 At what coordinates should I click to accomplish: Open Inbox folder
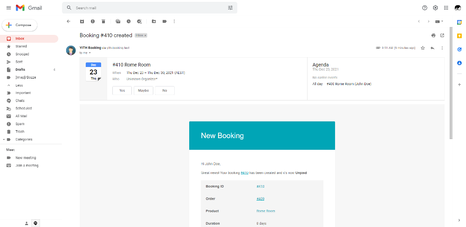[x=29, y=39]
